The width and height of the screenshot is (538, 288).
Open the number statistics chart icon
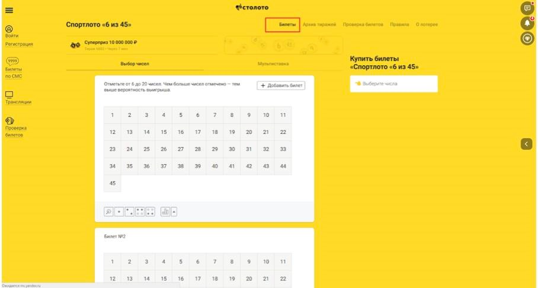165,212
